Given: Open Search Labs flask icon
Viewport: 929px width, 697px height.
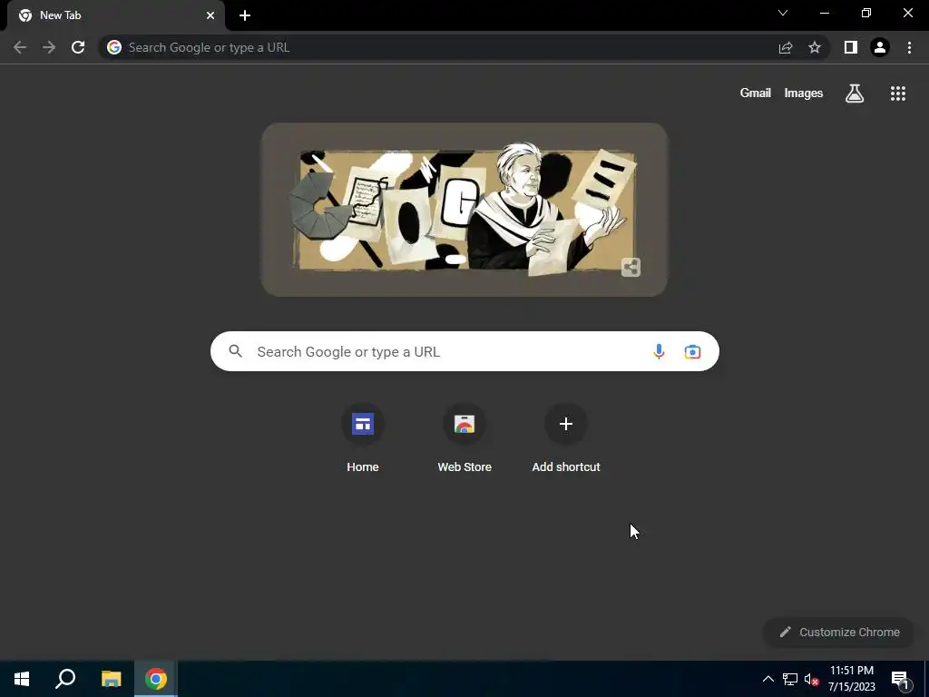Looking at the screenshot, I should (x=855, y=93).
